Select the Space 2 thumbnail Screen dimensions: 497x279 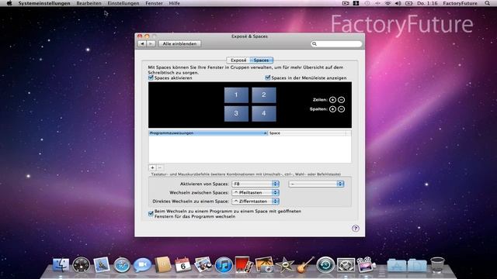pyautogui.click(x=264, y=95)
